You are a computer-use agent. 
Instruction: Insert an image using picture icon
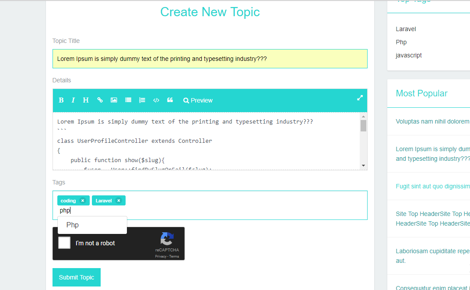(114, 100)
